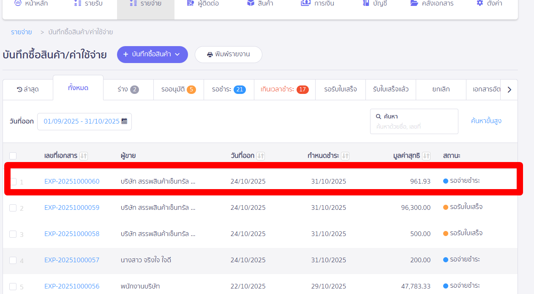Open the หน้าหลัก home icon
Image resolution: width=534 pixels, height=294 pixels.
point(17,3)
